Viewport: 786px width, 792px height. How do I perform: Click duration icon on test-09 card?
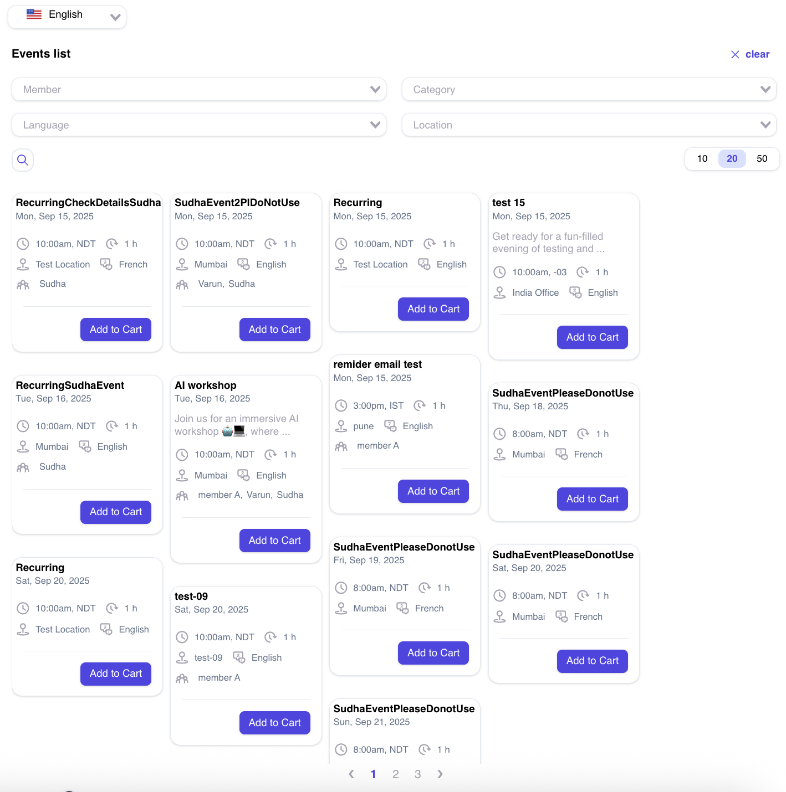[270, 637]
